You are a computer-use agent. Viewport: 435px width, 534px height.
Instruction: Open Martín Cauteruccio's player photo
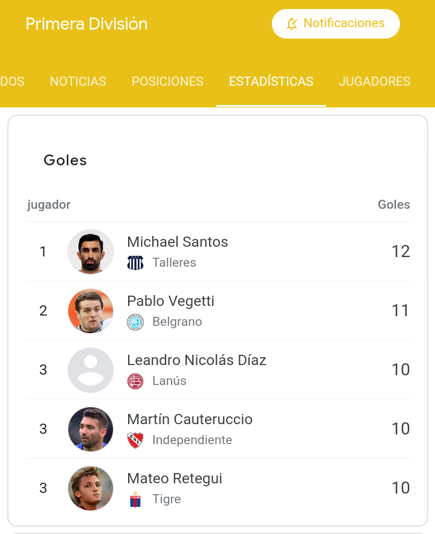point(91,429)
